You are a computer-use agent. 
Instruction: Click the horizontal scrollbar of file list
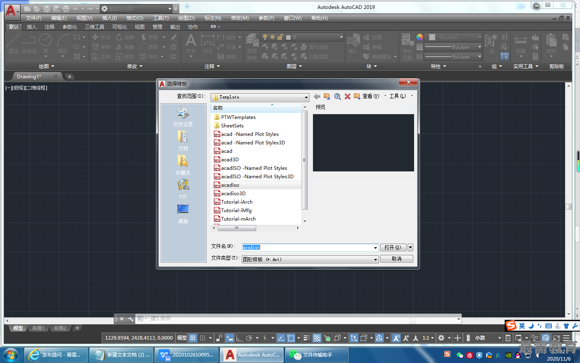[x=237, y=228]
